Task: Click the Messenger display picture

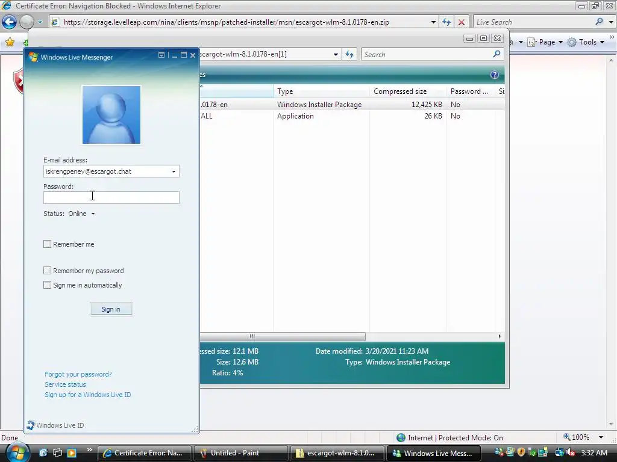Action: pyautogui.click(x=111, y=115)
